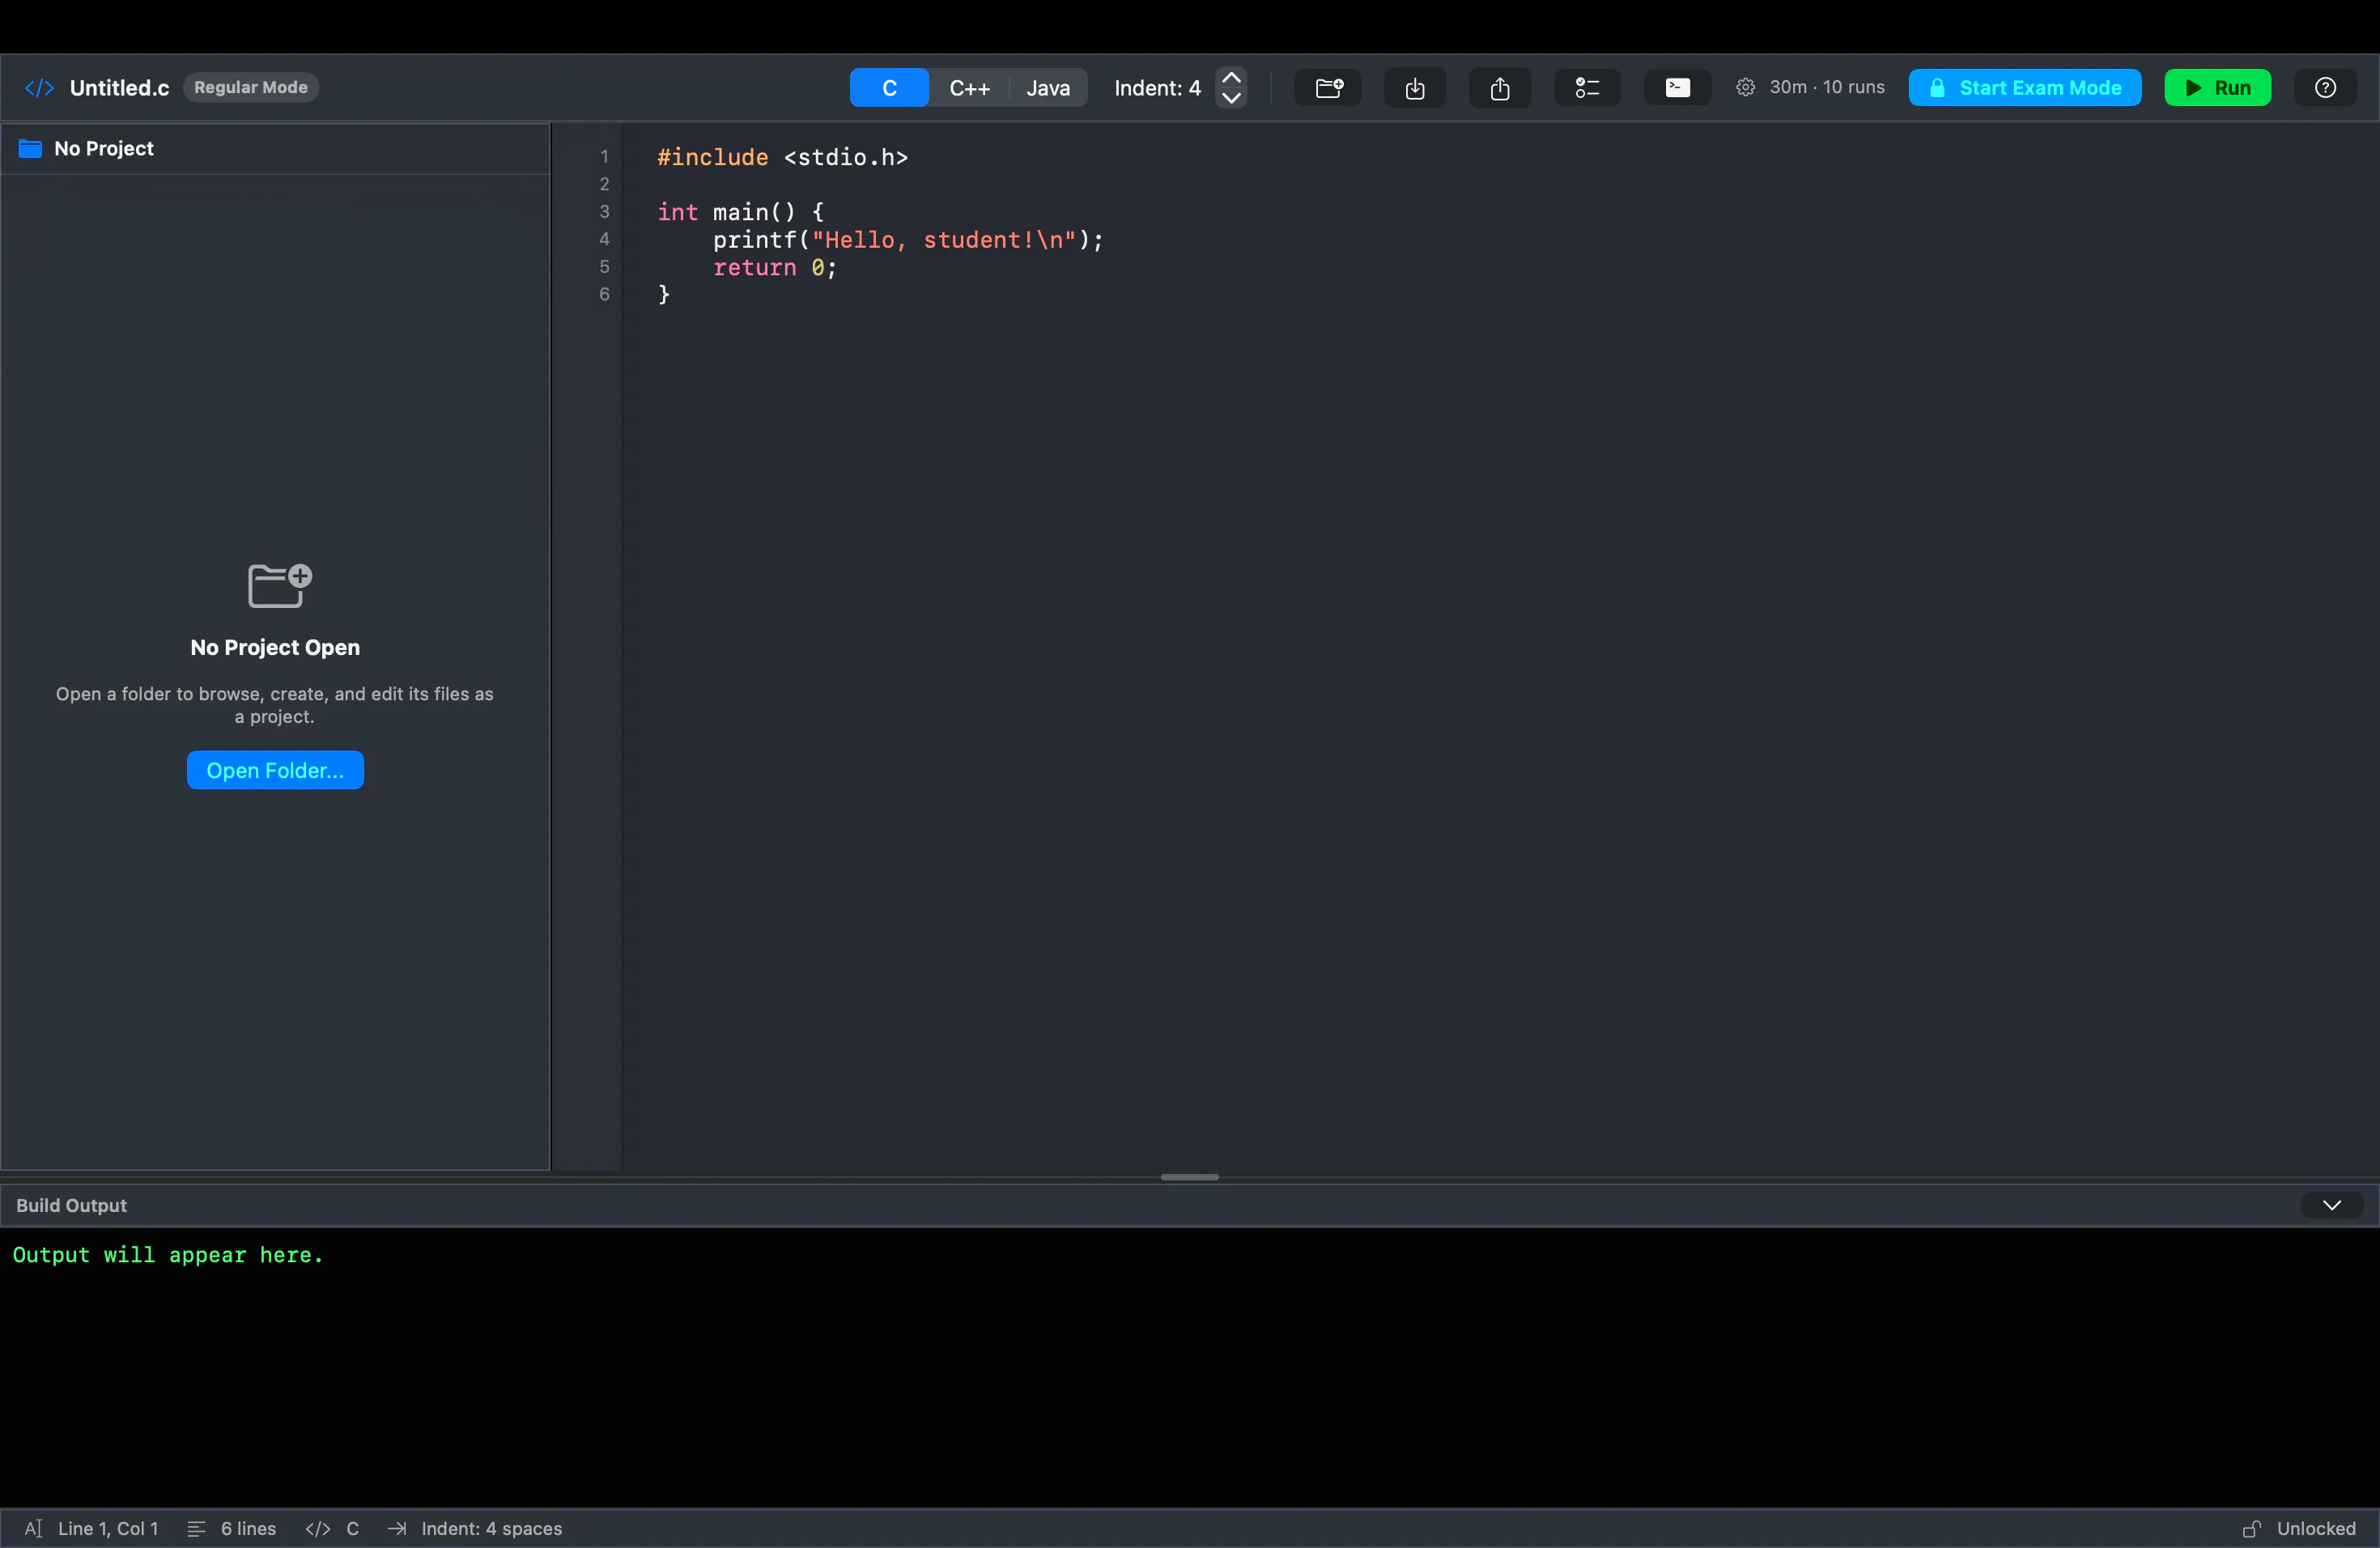Click Indent: 4 spaces in status bar
The width and height of the screenshot is (2380, 1548).
pyautogui.click(x=492, y=1528)
